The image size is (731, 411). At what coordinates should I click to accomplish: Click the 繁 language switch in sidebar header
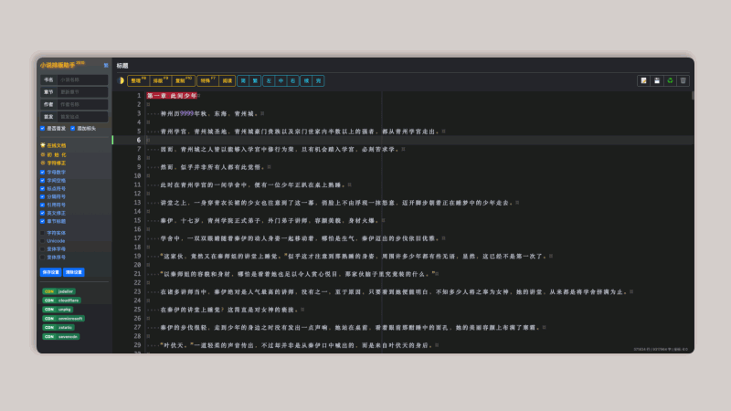tap(106, 65)
